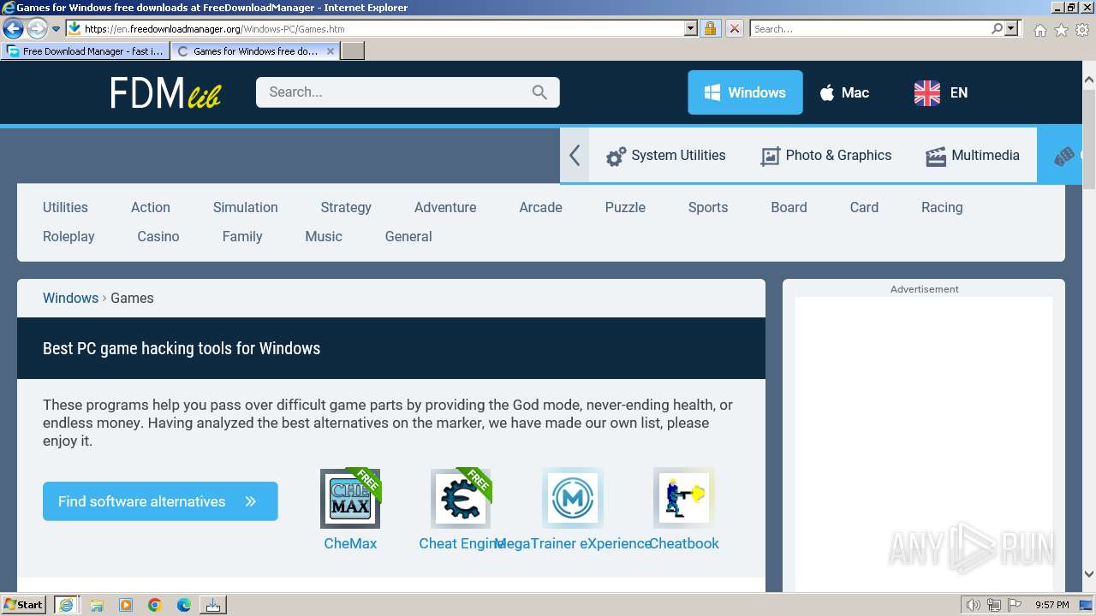
Task: Click the Cheatbook text link
Action: click(684, 543)
